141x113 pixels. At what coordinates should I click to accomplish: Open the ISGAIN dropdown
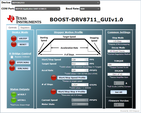tap(119, 74)
